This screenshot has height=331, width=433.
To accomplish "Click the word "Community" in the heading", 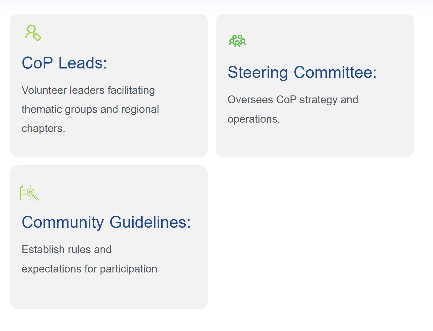I will [63, 222].
